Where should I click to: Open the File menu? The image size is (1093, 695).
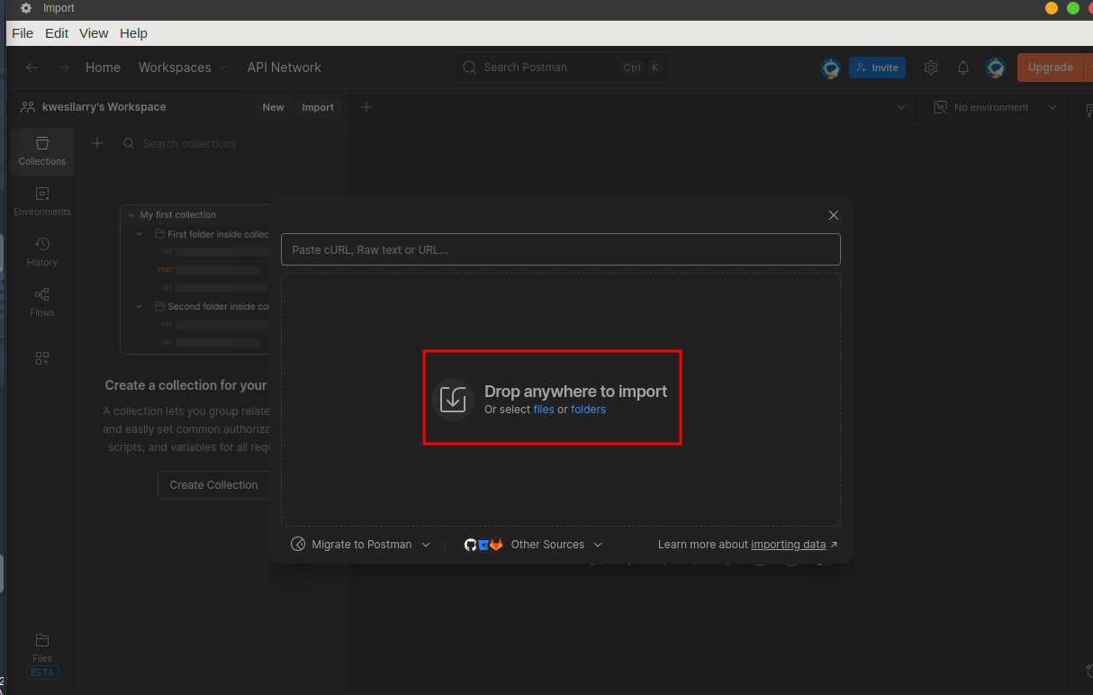point(22,32)
